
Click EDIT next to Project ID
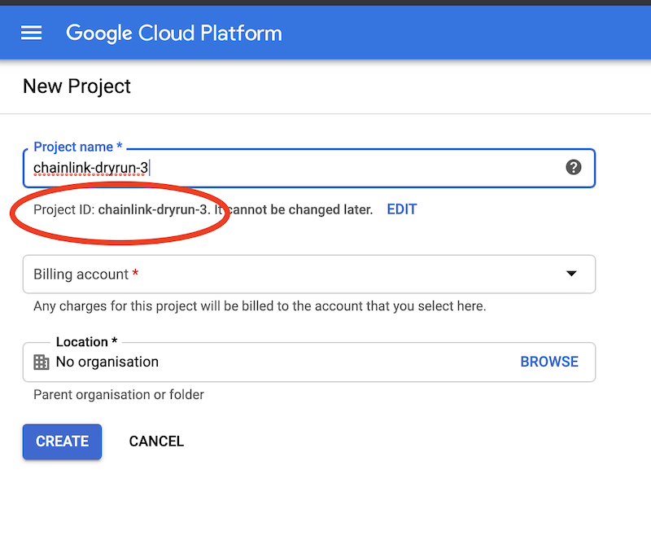coord(401,209)
